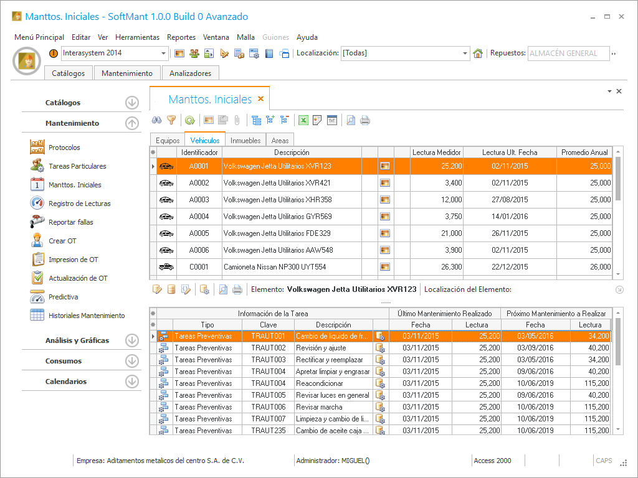Click the home icon beside Localización
The height and width of the screenshot is (478, 638).
pyautogui.click(x=478, y=54)
